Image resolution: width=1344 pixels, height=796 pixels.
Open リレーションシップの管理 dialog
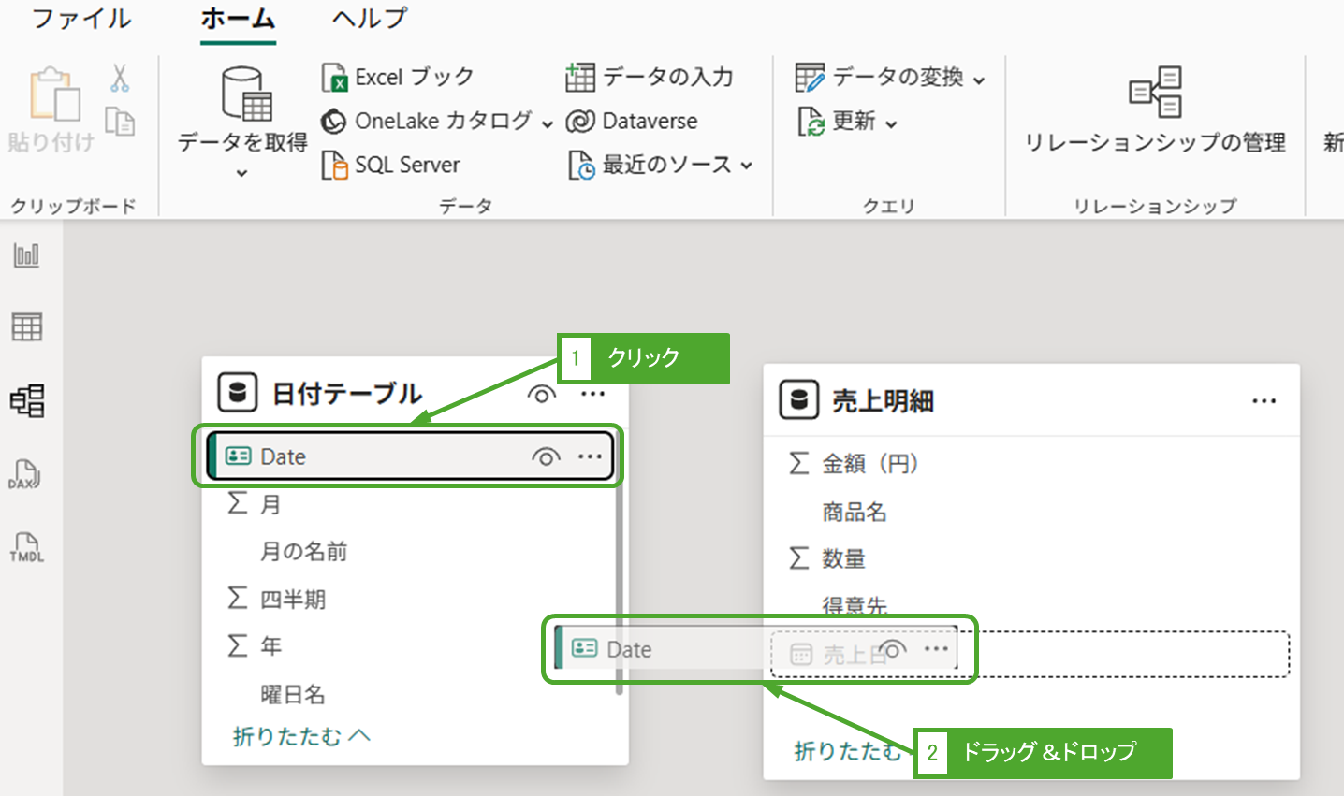point(1155,110)
